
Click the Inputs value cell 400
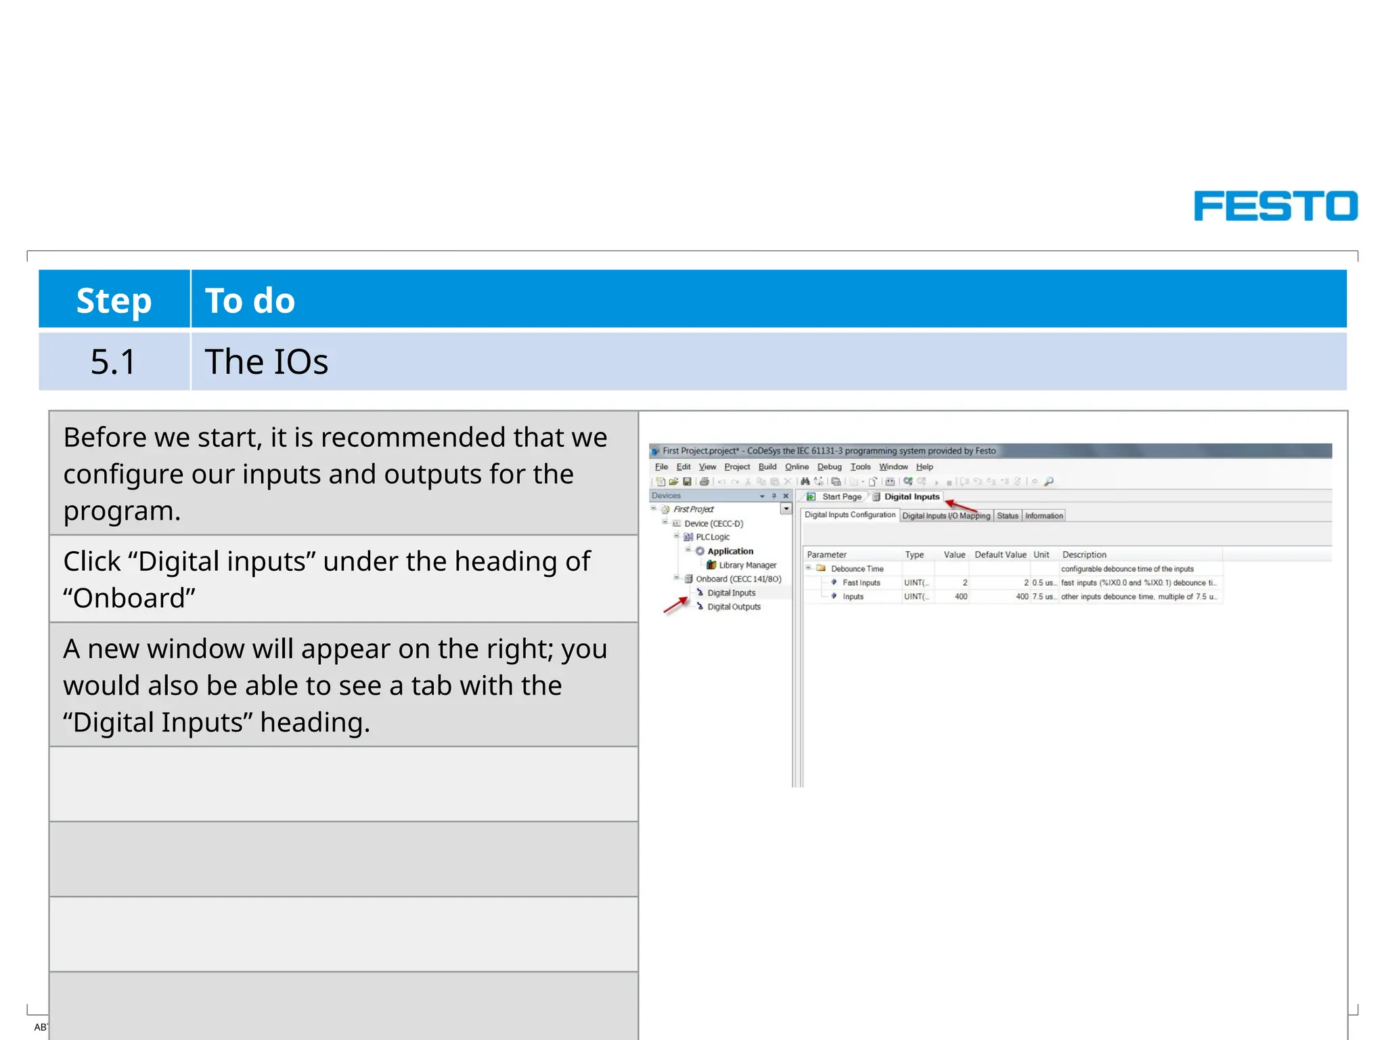click(x=952, y=597)
